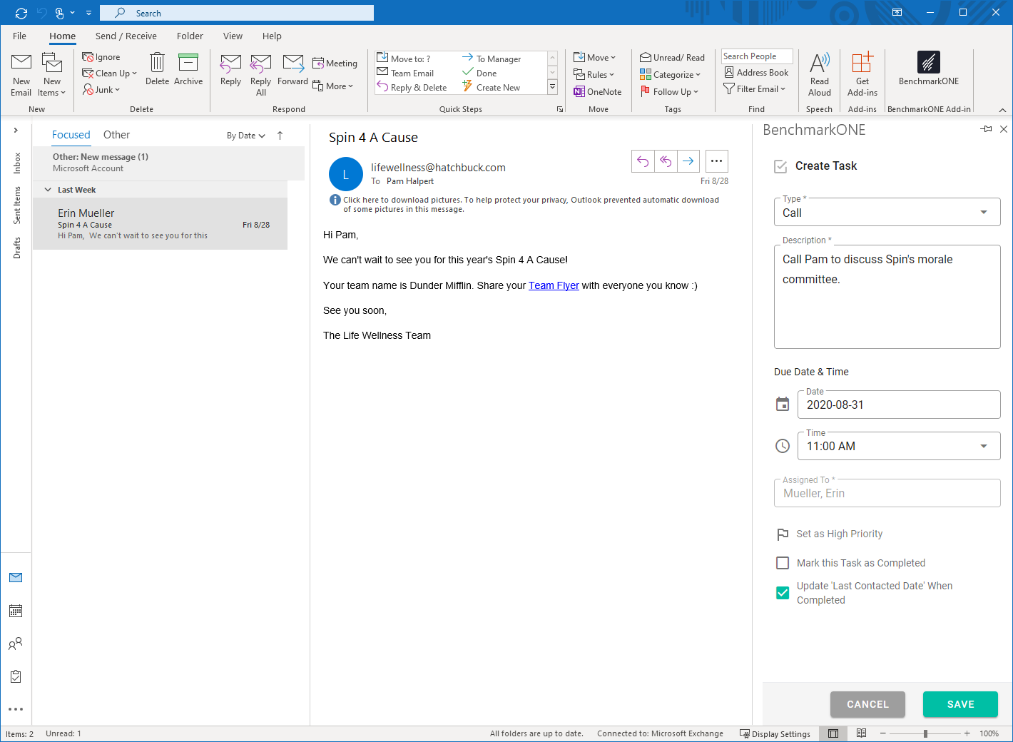Open the task Type dropdown
This screenshot has height=742, width=1013.
coord(887,213)
